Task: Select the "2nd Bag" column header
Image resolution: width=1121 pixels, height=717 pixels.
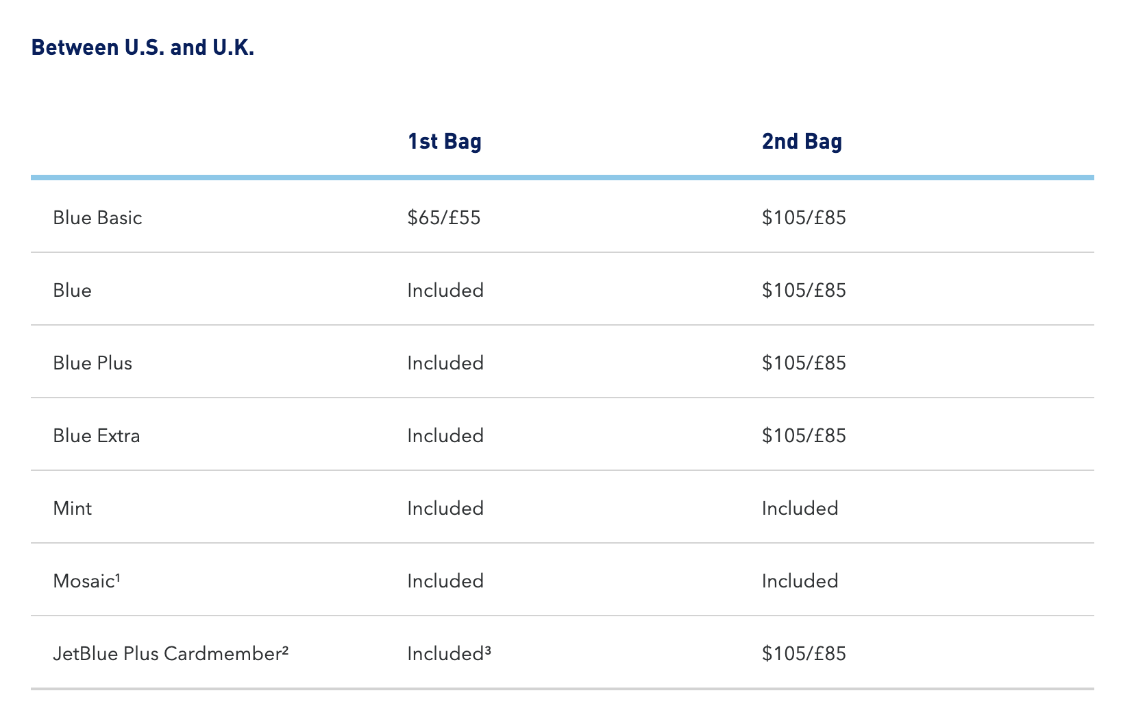Action: (802, 141)
